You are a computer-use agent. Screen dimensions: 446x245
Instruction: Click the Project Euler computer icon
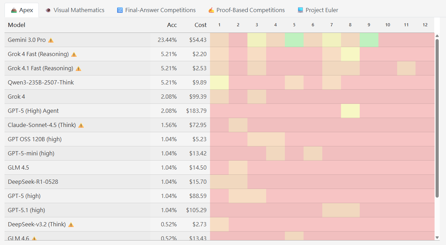[x=300, y=10]
